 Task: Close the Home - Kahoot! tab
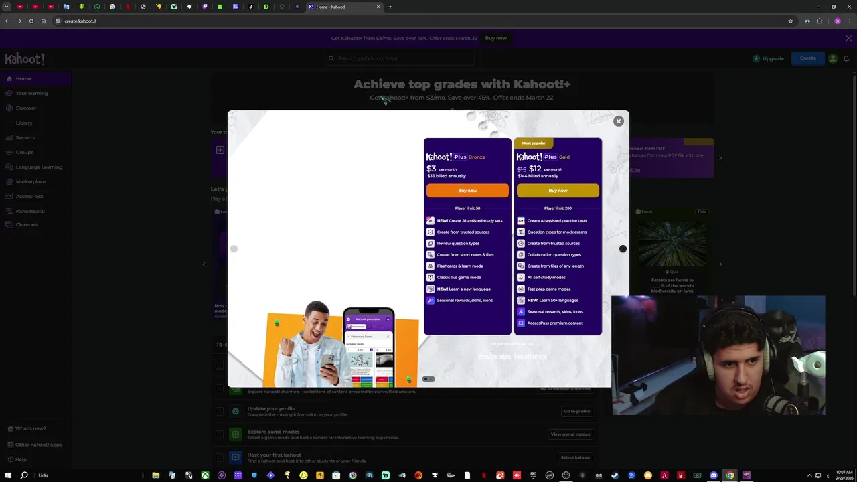378,7
